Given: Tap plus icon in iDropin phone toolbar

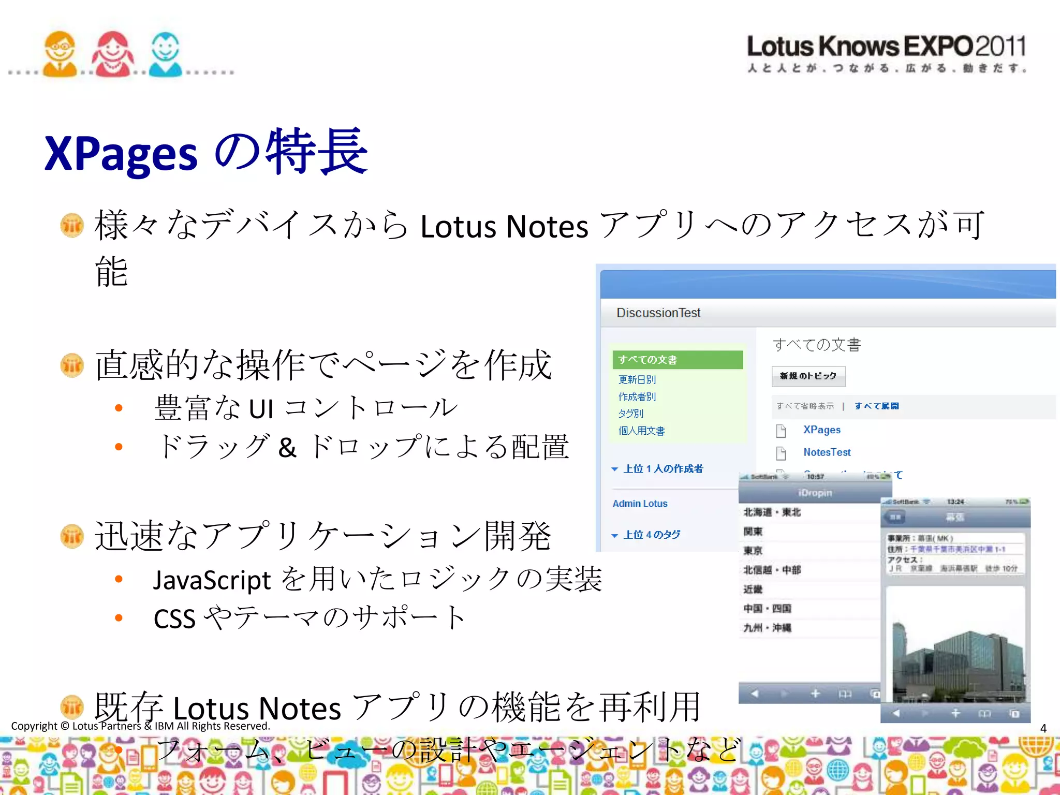Looking at the screenshot, I should tap(815, 694).
